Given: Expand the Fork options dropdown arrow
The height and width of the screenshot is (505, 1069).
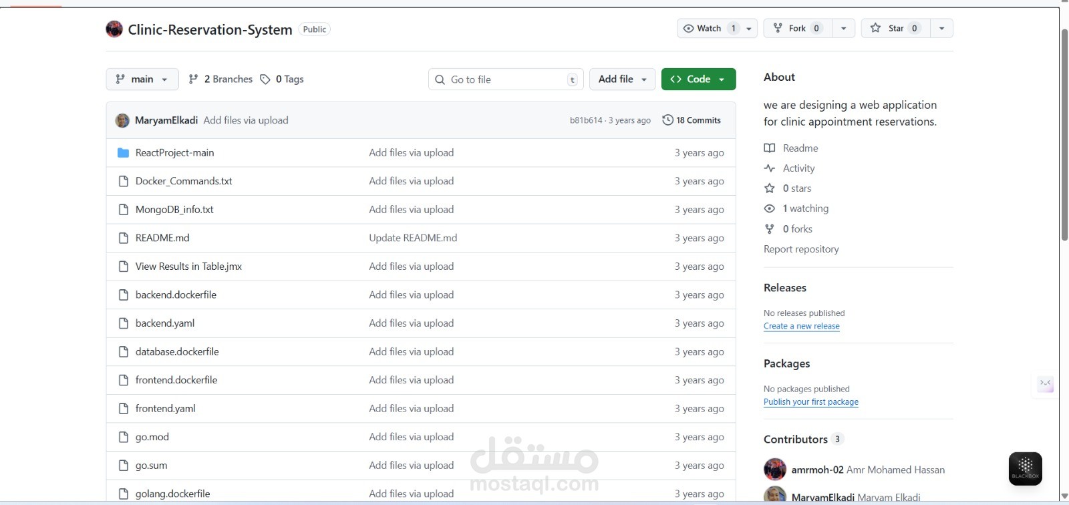Looking at the screenshot, I should [844, 28].
